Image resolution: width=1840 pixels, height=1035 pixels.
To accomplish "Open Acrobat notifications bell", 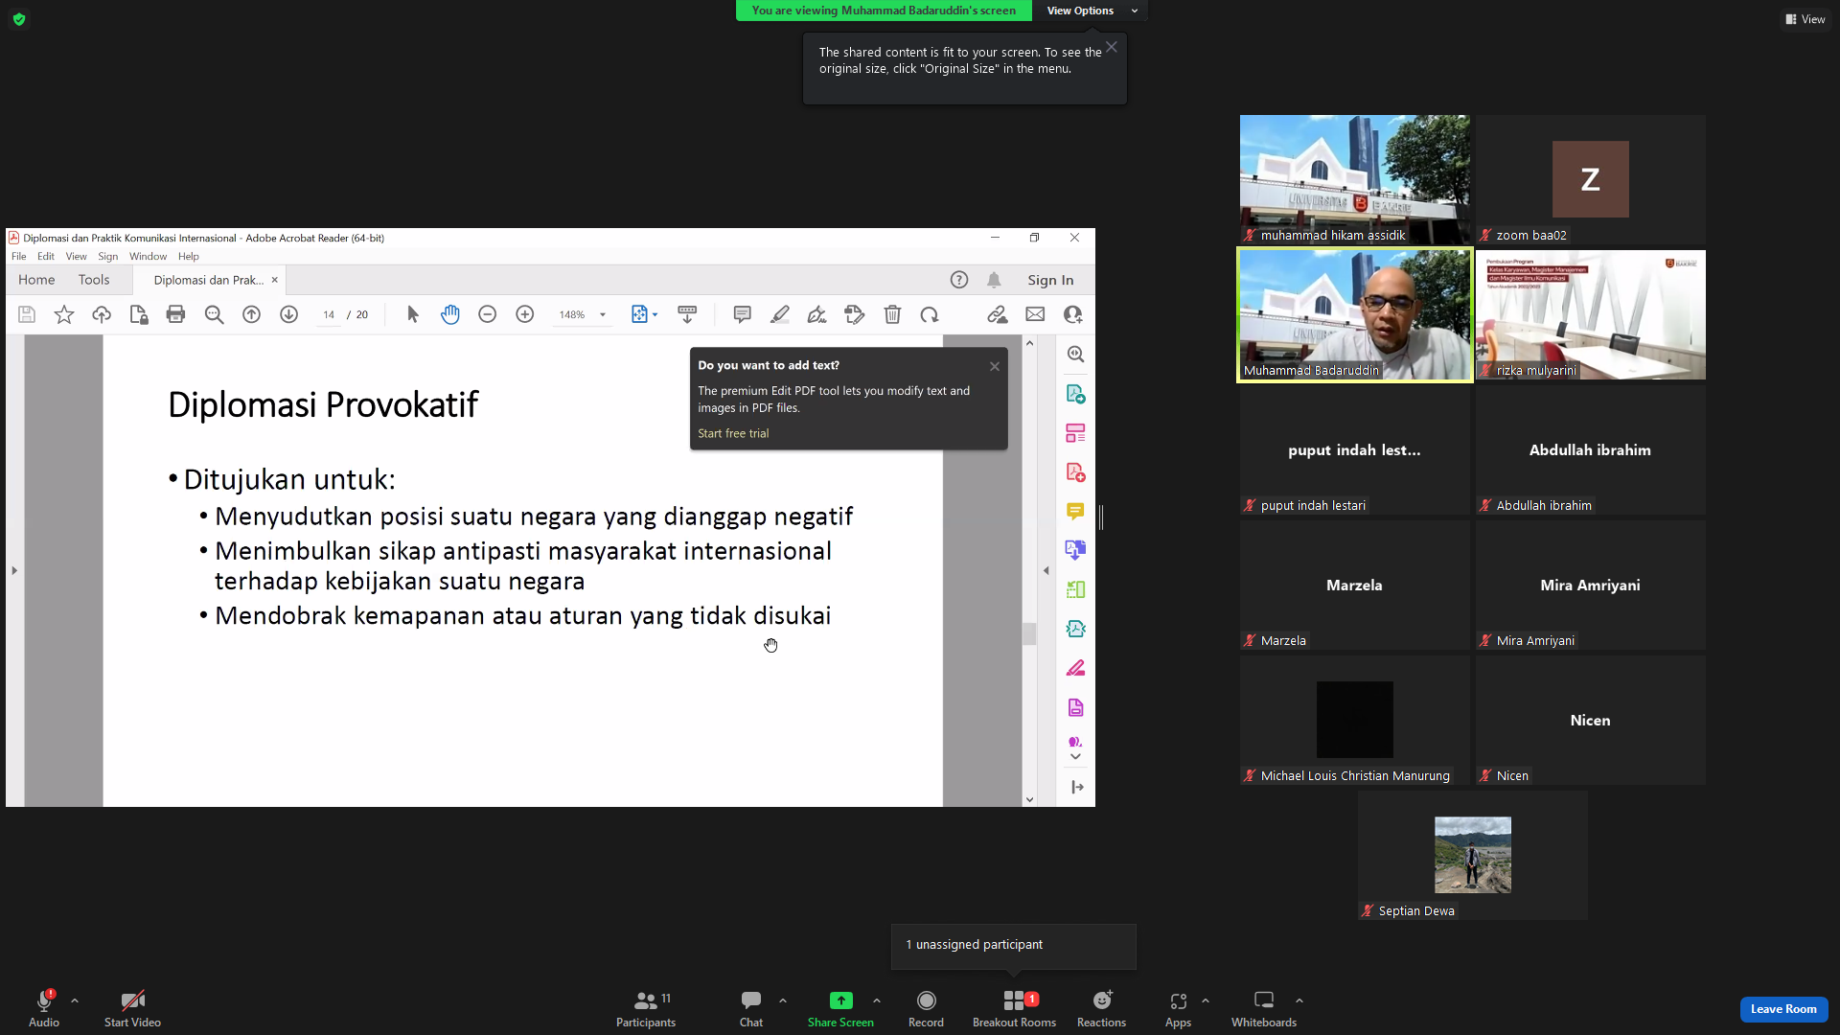I will 994,280.
